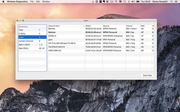This screenshot has width=180, height=112.
Task: Open the File menu
Action: [x=32, y=2]
